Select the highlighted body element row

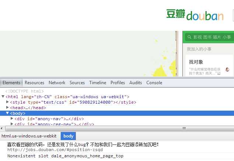(x=117, y=113)
